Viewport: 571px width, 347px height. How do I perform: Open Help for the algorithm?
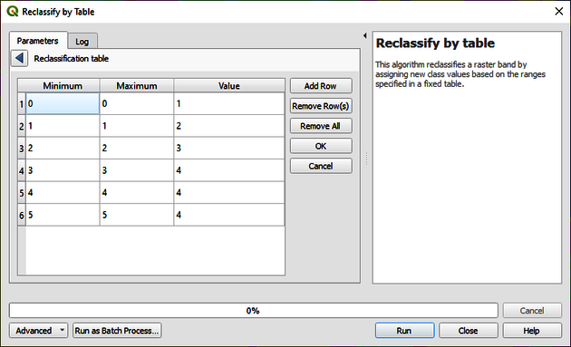coord(532,331)
